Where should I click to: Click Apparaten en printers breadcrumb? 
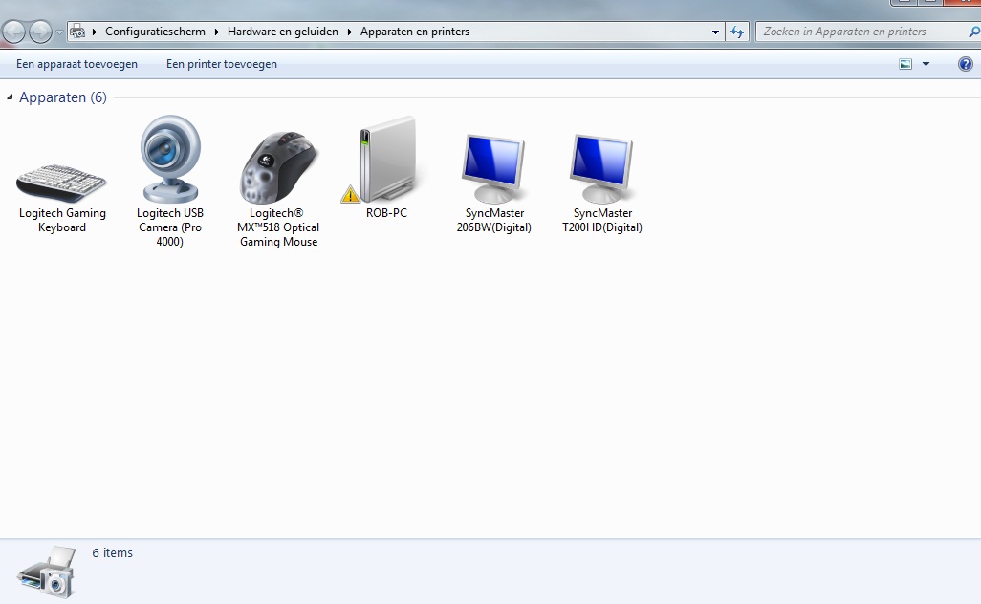point(415,32)
